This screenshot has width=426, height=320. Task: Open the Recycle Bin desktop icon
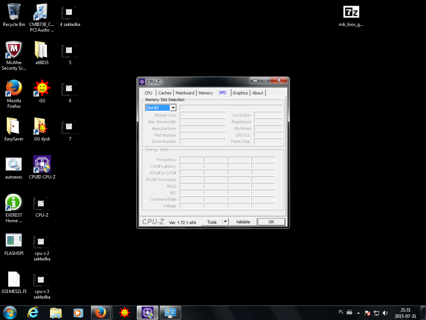click(x=14, y=15)
